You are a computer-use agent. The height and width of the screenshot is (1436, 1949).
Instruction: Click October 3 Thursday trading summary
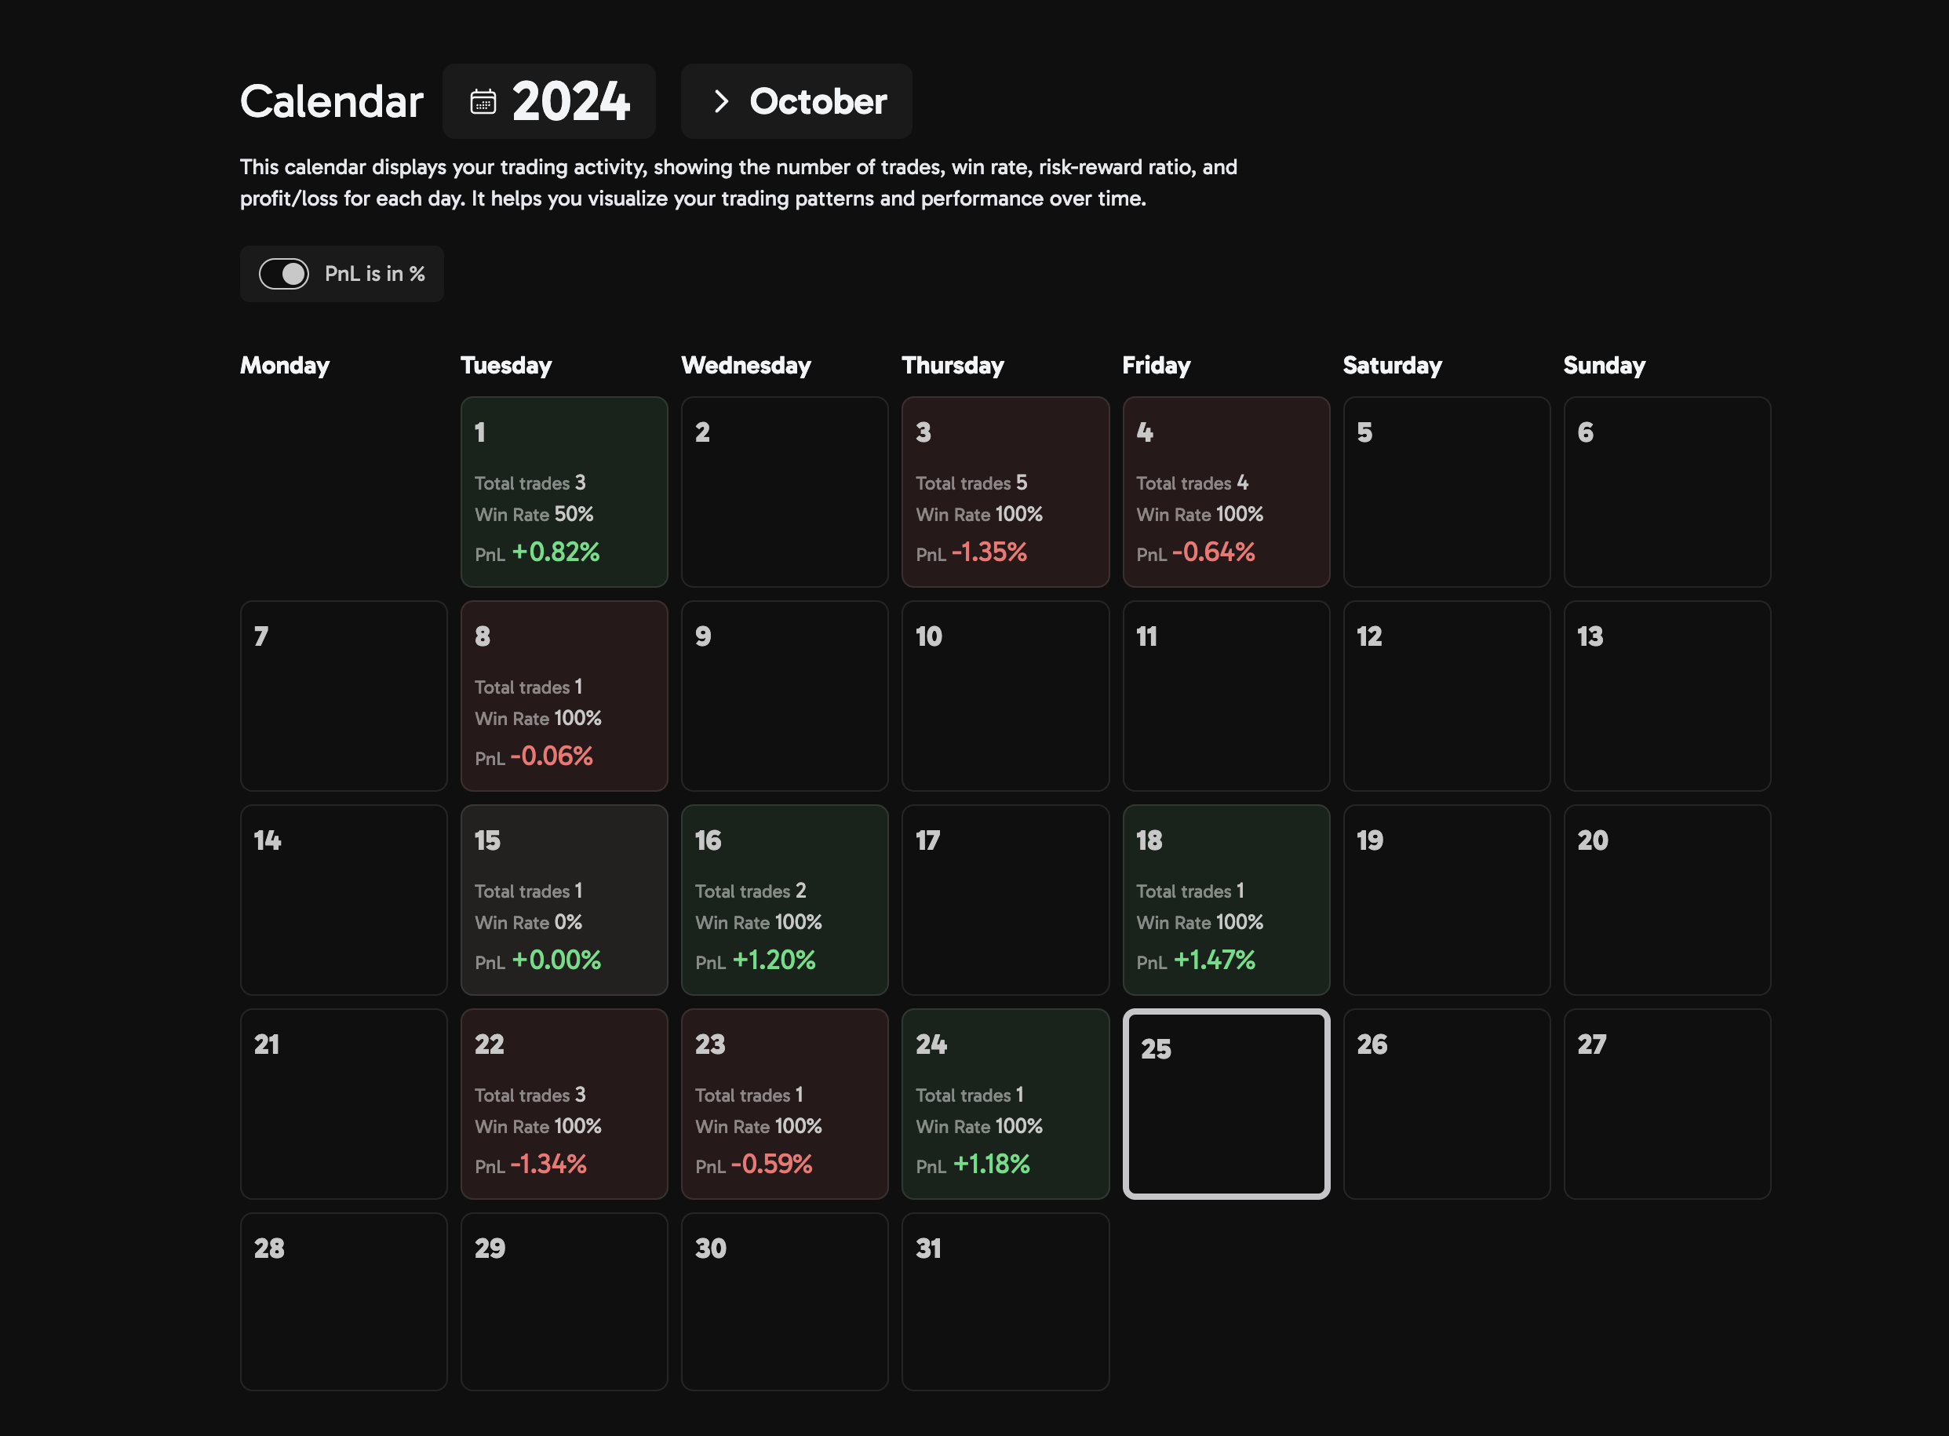(x=1005, y=490)
